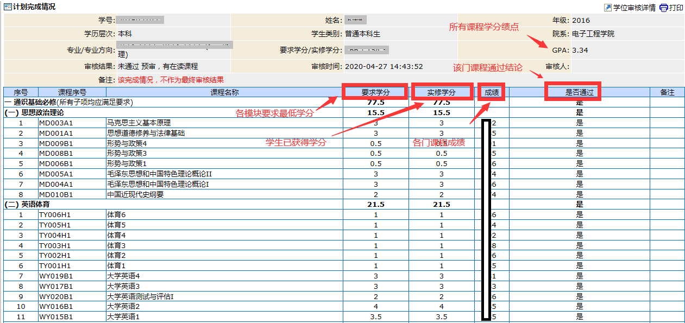Click course name 马克思主义基本原理

[x=139, y=123]
